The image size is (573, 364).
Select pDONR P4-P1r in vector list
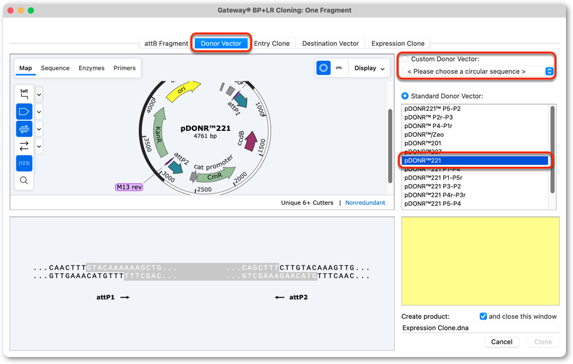click(x=475, y=126)
